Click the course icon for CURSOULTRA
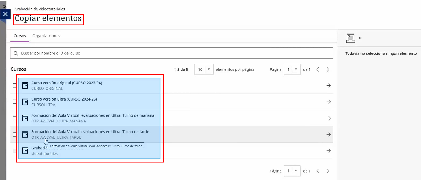421x180 pixels. (25, 102)
